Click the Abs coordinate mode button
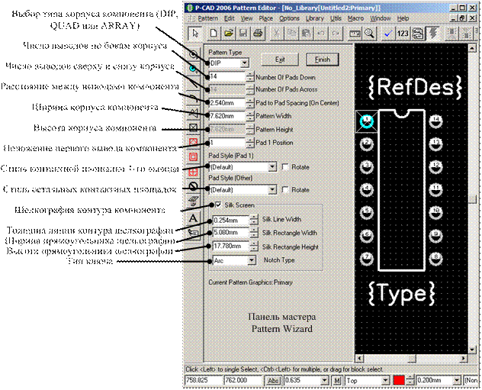 pos(273,381)
